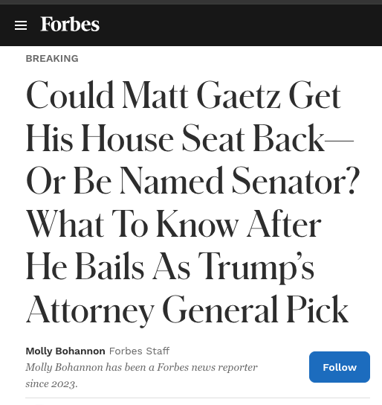The image size is (382, 405).
Task: Click headline line 'Or Be Named Senator?'
Action: (x=192, y=180)
